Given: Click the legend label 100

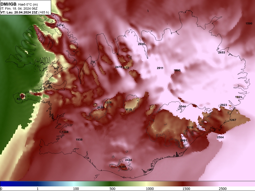Looking at the screenshot, I should click(76, 189).
